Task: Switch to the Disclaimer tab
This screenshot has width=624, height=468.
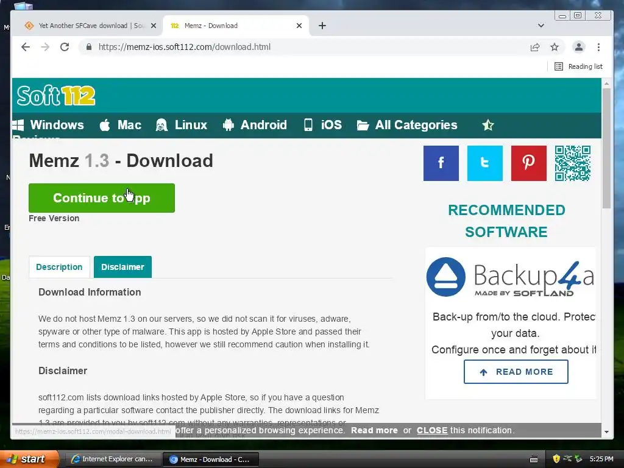Action: (x=122, y=267)
